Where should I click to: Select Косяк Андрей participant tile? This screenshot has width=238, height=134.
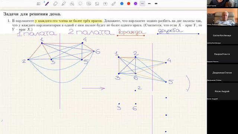coord(222,91)
